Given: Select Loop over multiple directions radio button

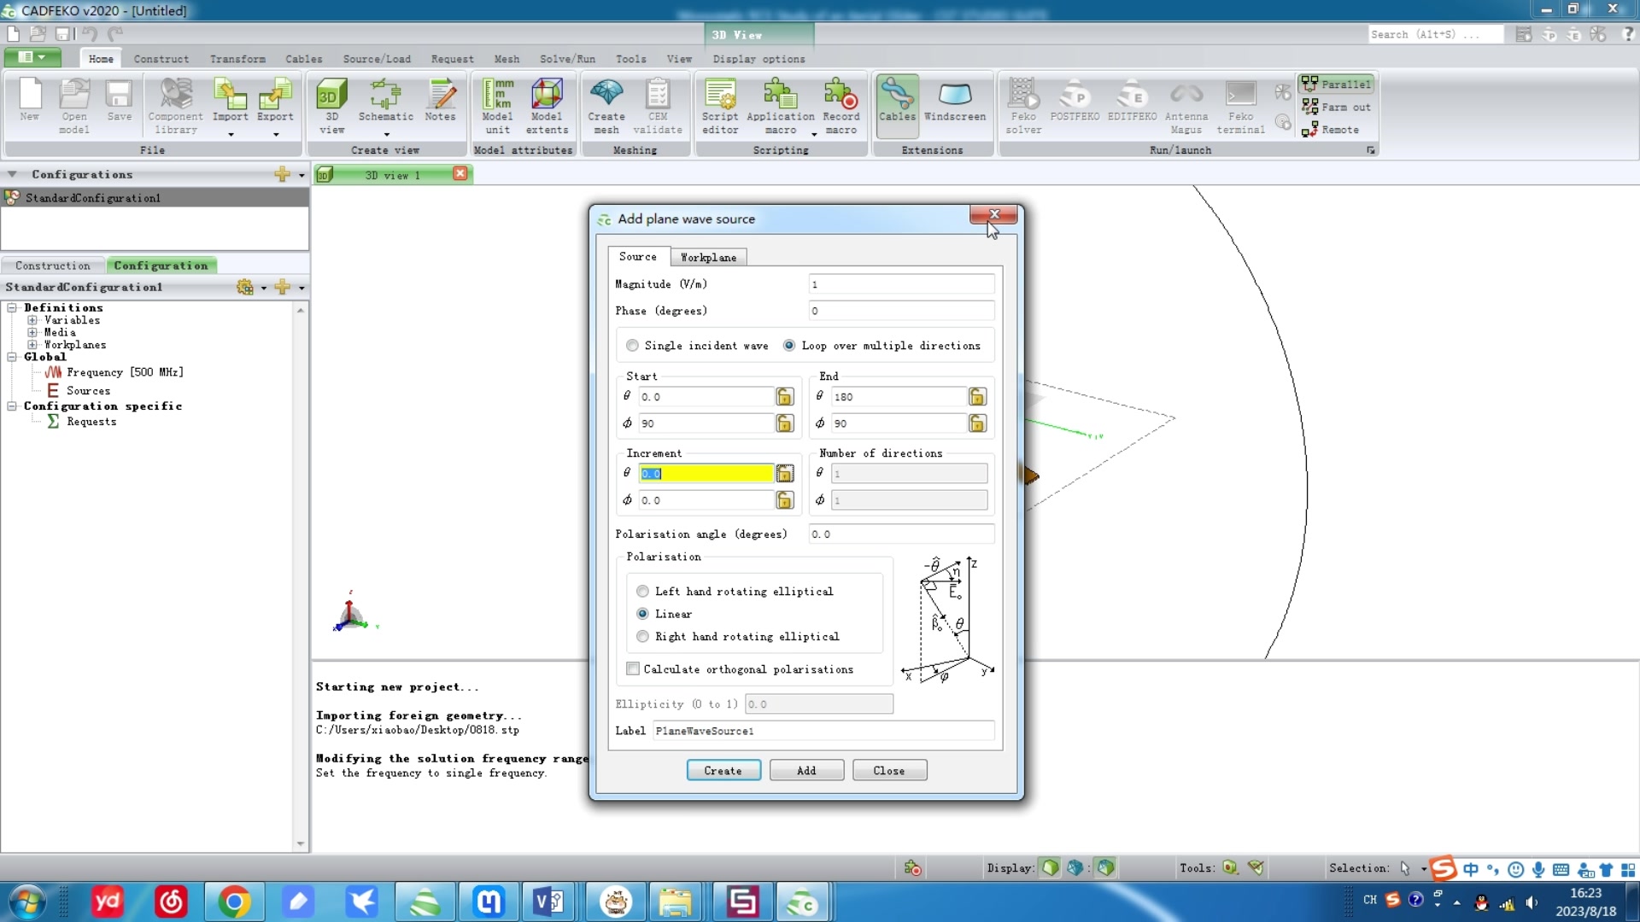Looking at the screenshot, I should click(788, 346).
